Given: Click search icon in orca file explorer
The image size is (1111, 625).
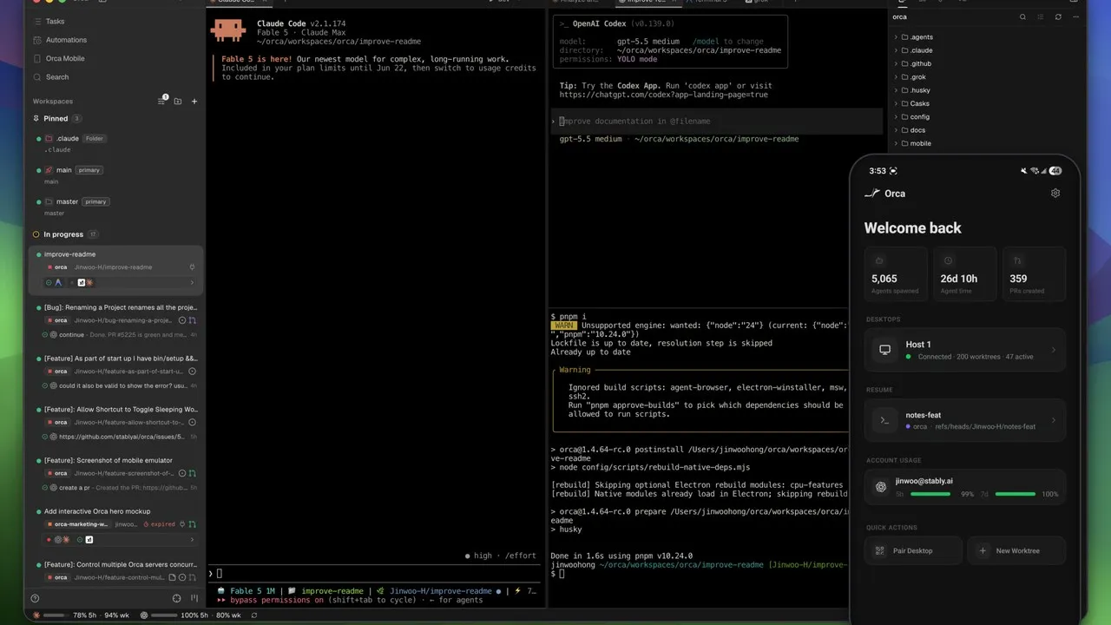Looking at the screenshot, I should coord(1022,16).
